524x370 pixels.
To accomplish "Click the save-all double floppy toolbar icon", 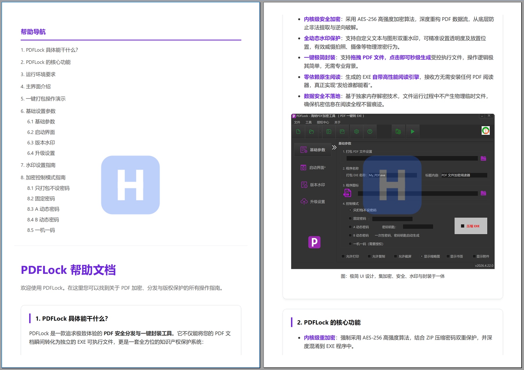I will pyautogui.click(x=342, y=132).
